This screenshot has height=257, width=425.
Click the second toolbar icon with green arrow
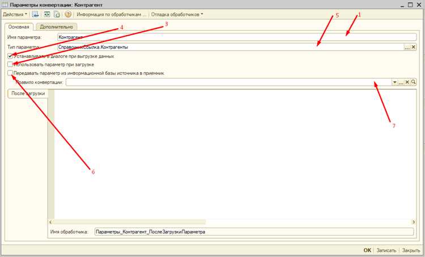47,14
